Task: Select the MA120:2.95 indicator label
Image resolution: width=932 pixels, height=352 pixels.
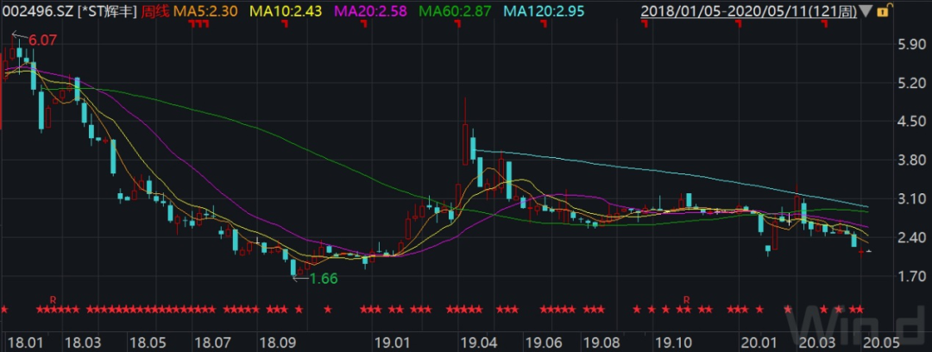Action: point(544,10)
